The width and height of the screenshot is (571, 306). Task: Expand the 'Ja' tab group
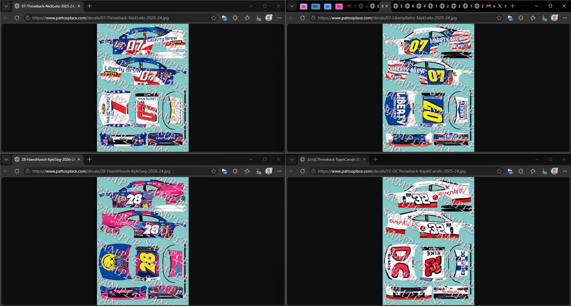(x=303, y=6)
